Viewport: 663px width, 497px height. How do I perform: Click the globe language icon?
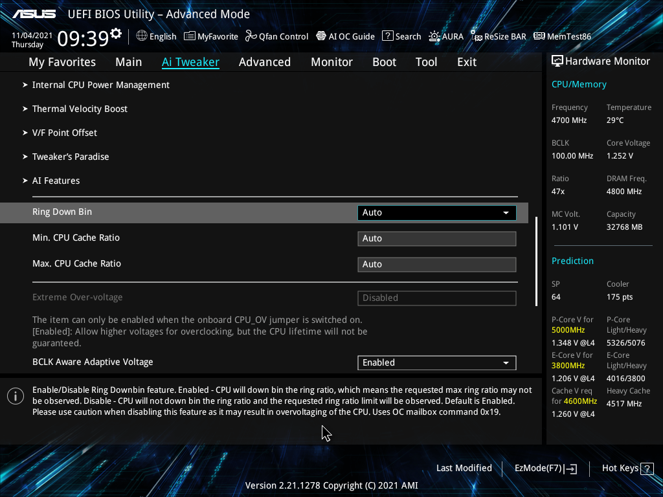142,36
